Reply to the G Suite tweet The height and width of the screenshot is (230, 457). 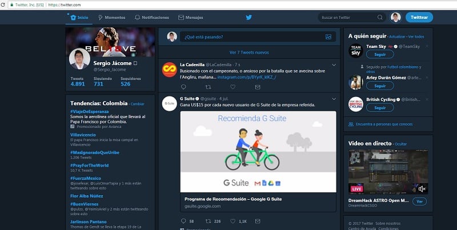coord(183,221)
